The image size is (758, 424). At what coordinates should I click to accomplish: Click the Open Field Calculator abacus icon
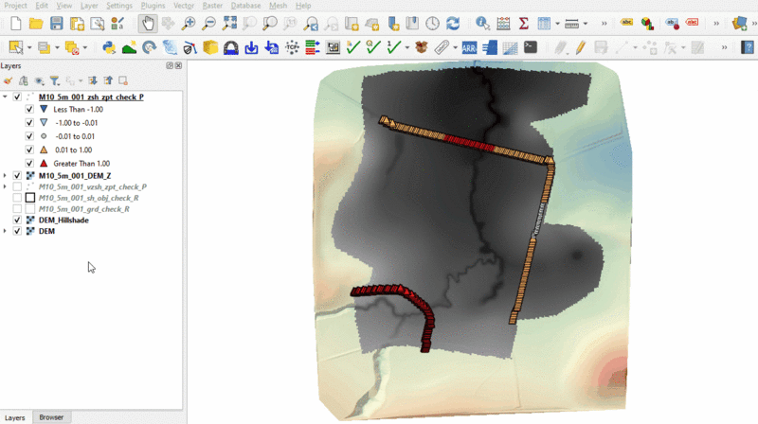tap(503, 24)
